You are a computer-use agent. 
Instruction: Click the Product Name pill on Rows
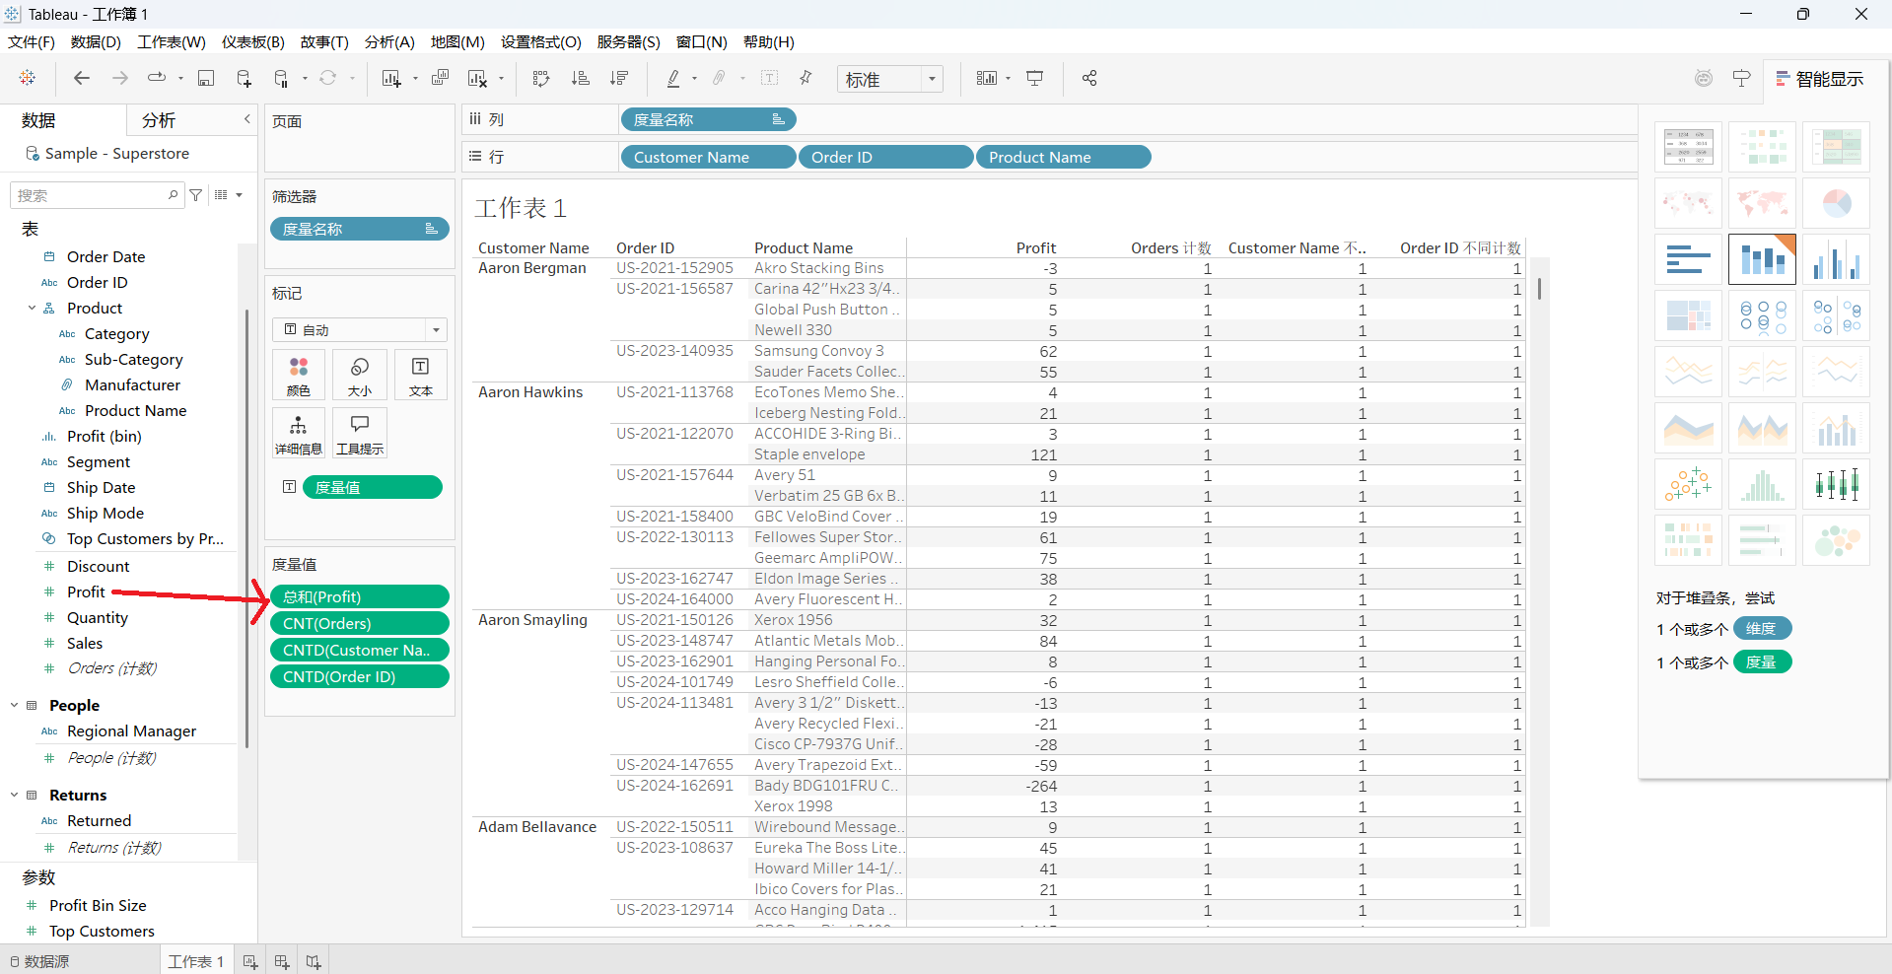point(1063,157)
